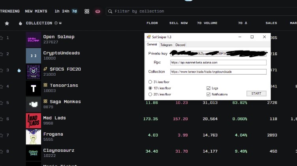The width and height of the screenshot is (297, 166).
Task: Open the Claynosaurz collection name
Action: [59, 151]
